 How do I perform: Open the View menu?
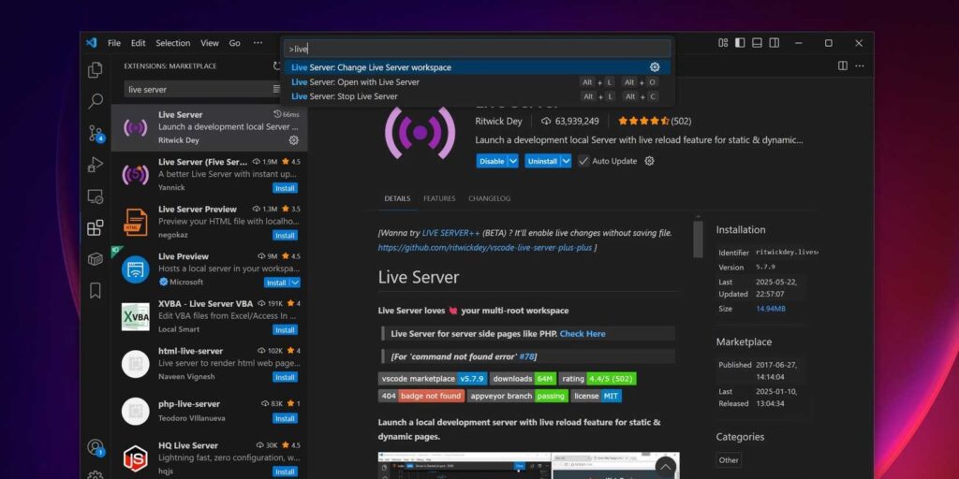(210, 43)
